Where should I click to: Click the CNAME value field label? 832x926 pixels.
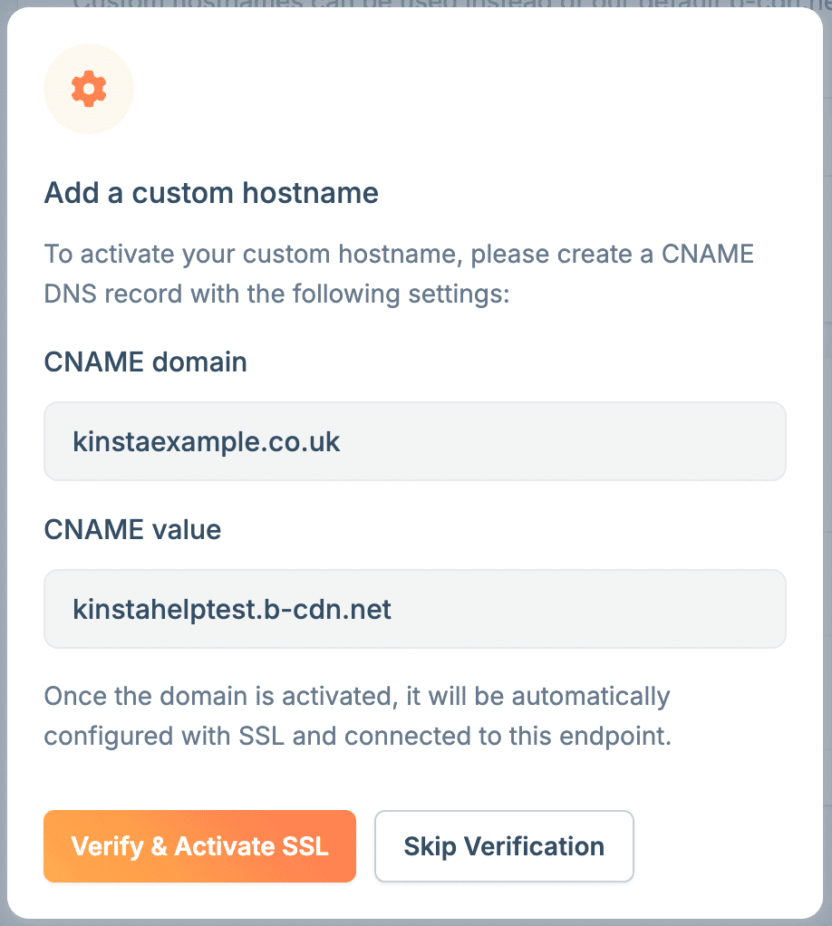pos(131,529)
